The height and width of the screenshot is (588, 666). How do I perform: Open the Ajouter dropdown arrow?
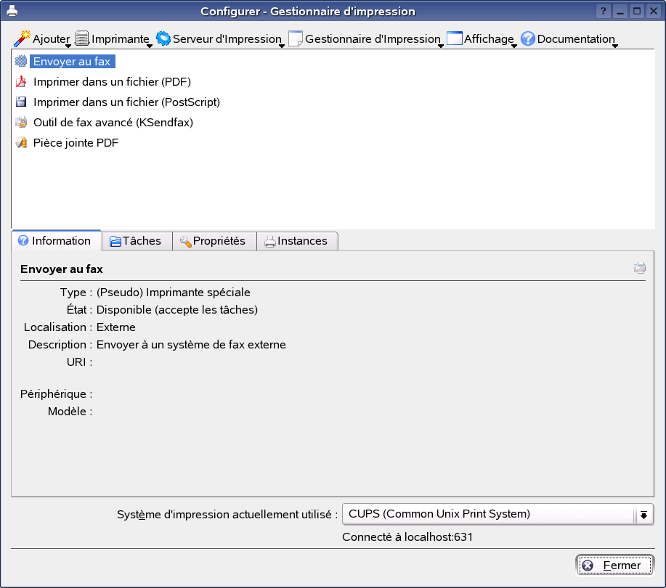pyautogui.click(x=68, y=46)
